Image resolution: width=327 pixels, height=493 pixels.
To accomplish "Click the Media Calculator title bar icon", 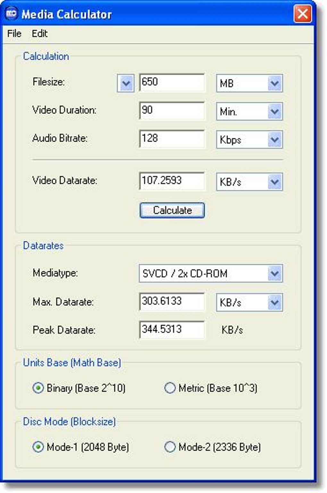I will 12,14.
